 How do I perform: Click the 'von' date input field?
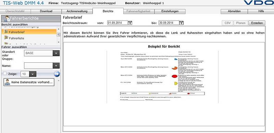pyautogui.click(x=117, y=23)
